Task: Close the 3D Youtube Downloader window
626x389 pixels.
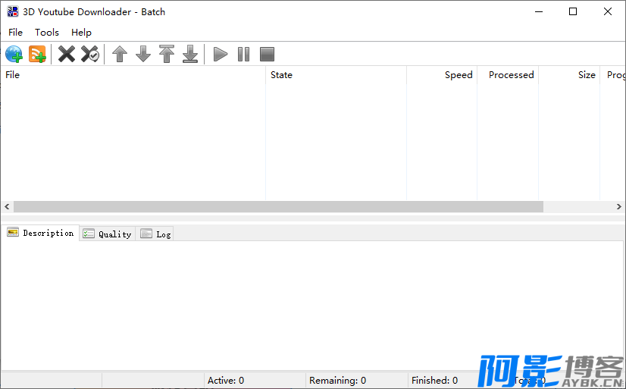Action: click(608, 11)
